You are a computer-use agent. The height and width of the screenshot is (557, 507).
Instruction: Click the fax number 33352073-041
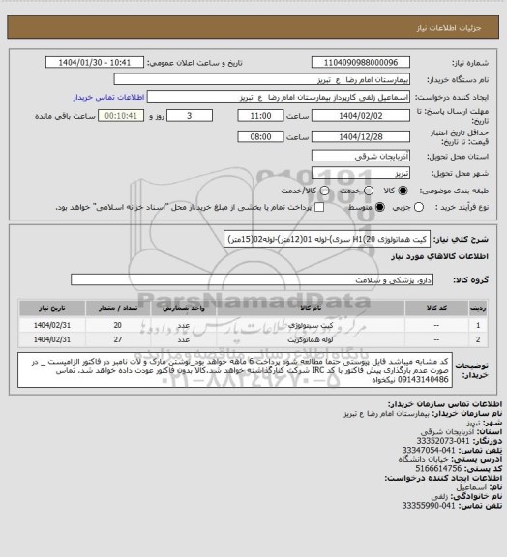[443, 441]
